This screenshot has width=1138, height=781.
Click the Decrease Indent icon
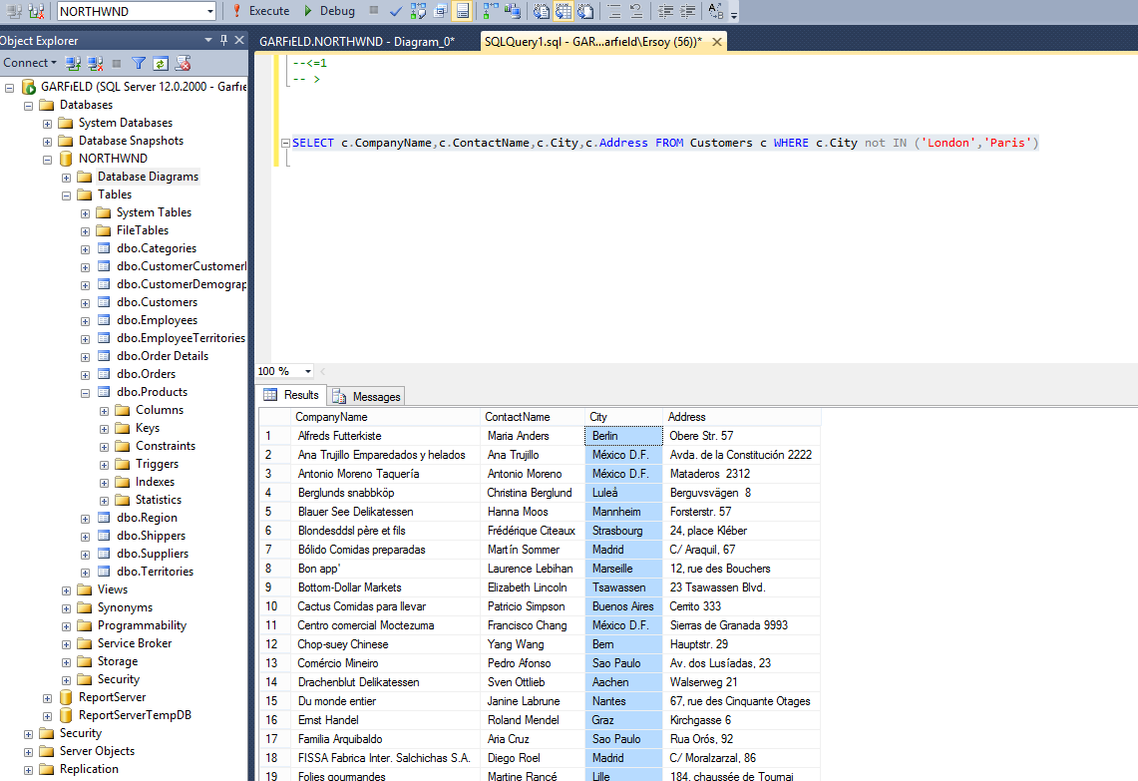(x=665, y=11)
